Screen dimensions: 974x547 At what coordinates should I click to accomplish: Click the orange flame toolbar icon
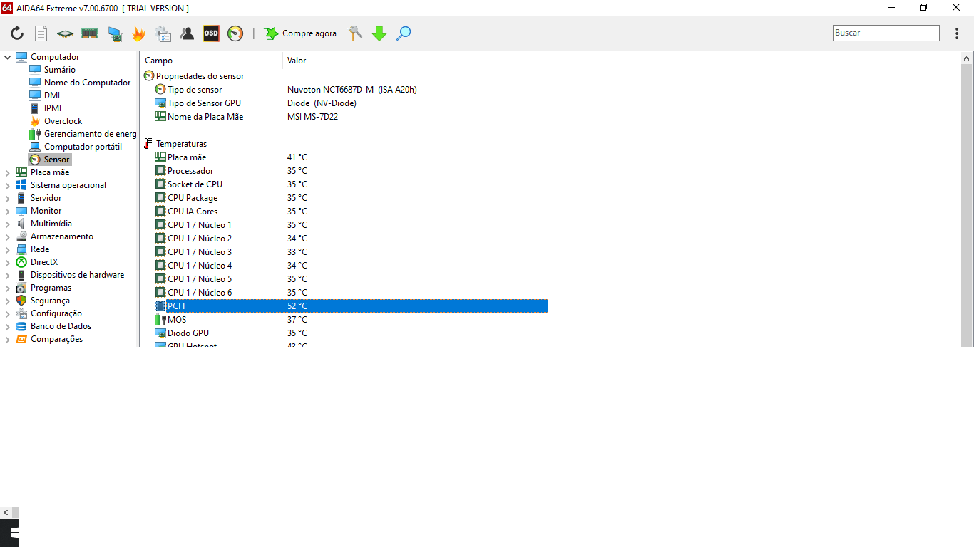[138, 33]
